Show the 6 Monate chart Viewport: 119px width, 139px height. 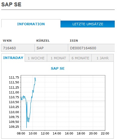pyautogui.click(x=80, y=58)
